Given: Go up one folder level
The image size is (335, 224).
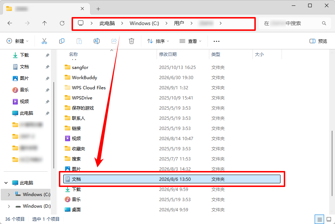Looking at the screenshot, I should [x=44, y=23].
